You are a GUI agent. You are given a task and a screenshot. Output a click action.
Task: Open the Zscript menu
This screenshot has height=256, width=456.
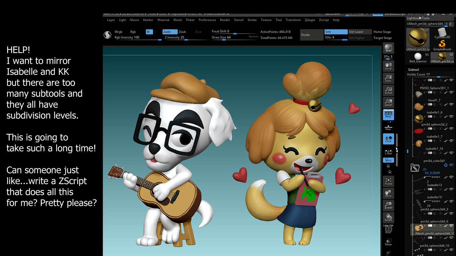pos(324,20)
